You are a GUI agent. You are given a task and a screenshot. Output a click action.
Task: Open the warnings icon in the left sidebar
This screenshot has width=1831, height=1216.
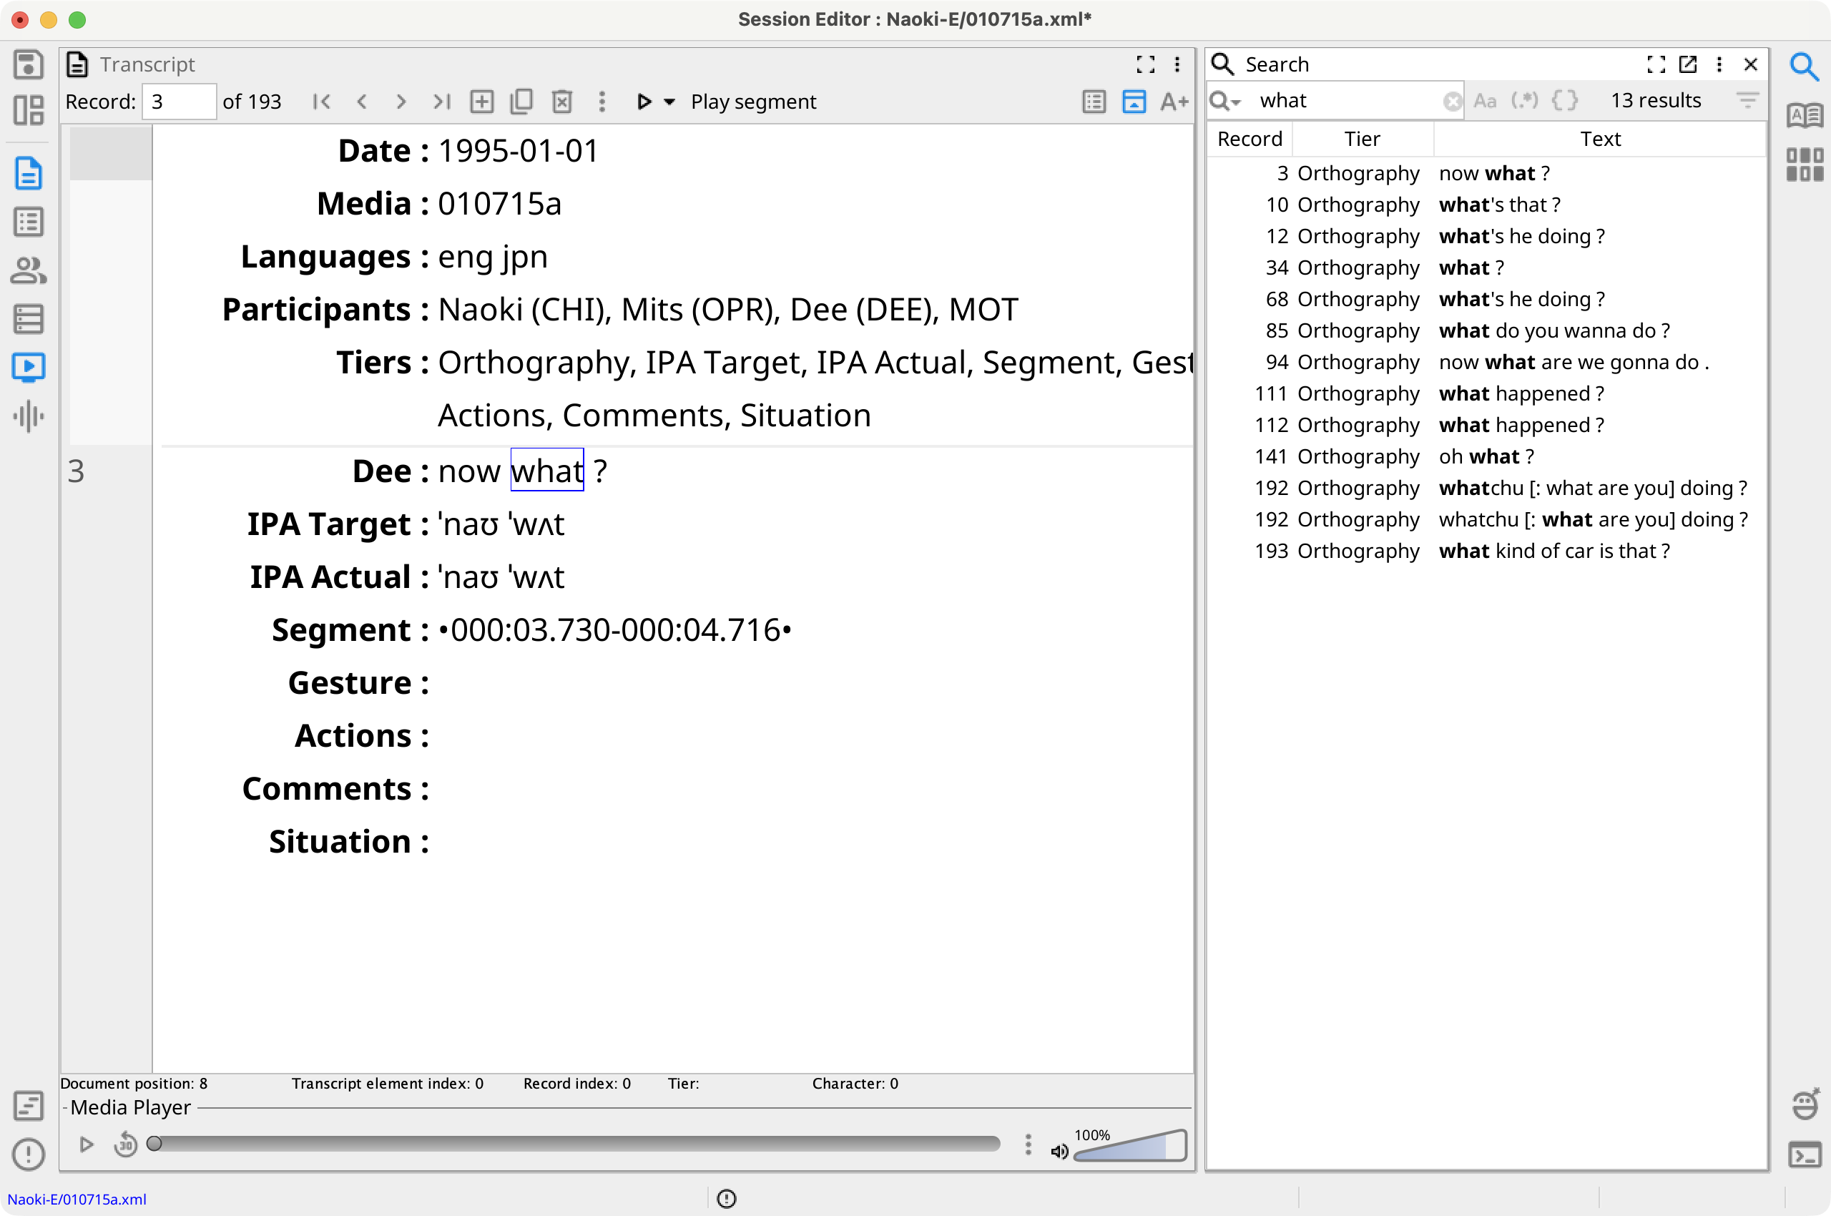point(29,1154)
